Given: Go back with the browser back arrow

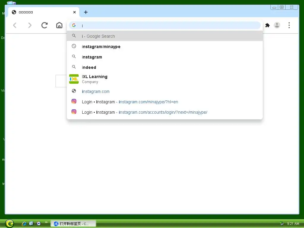Looking at the screenshot, I should [15, 26].
